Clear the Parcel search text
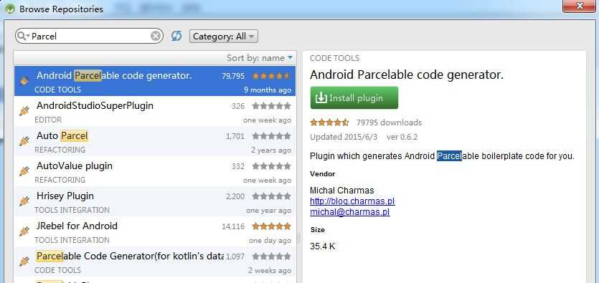Image resolution: width=599 pixels, height=283 pixels. coord(156,37)
